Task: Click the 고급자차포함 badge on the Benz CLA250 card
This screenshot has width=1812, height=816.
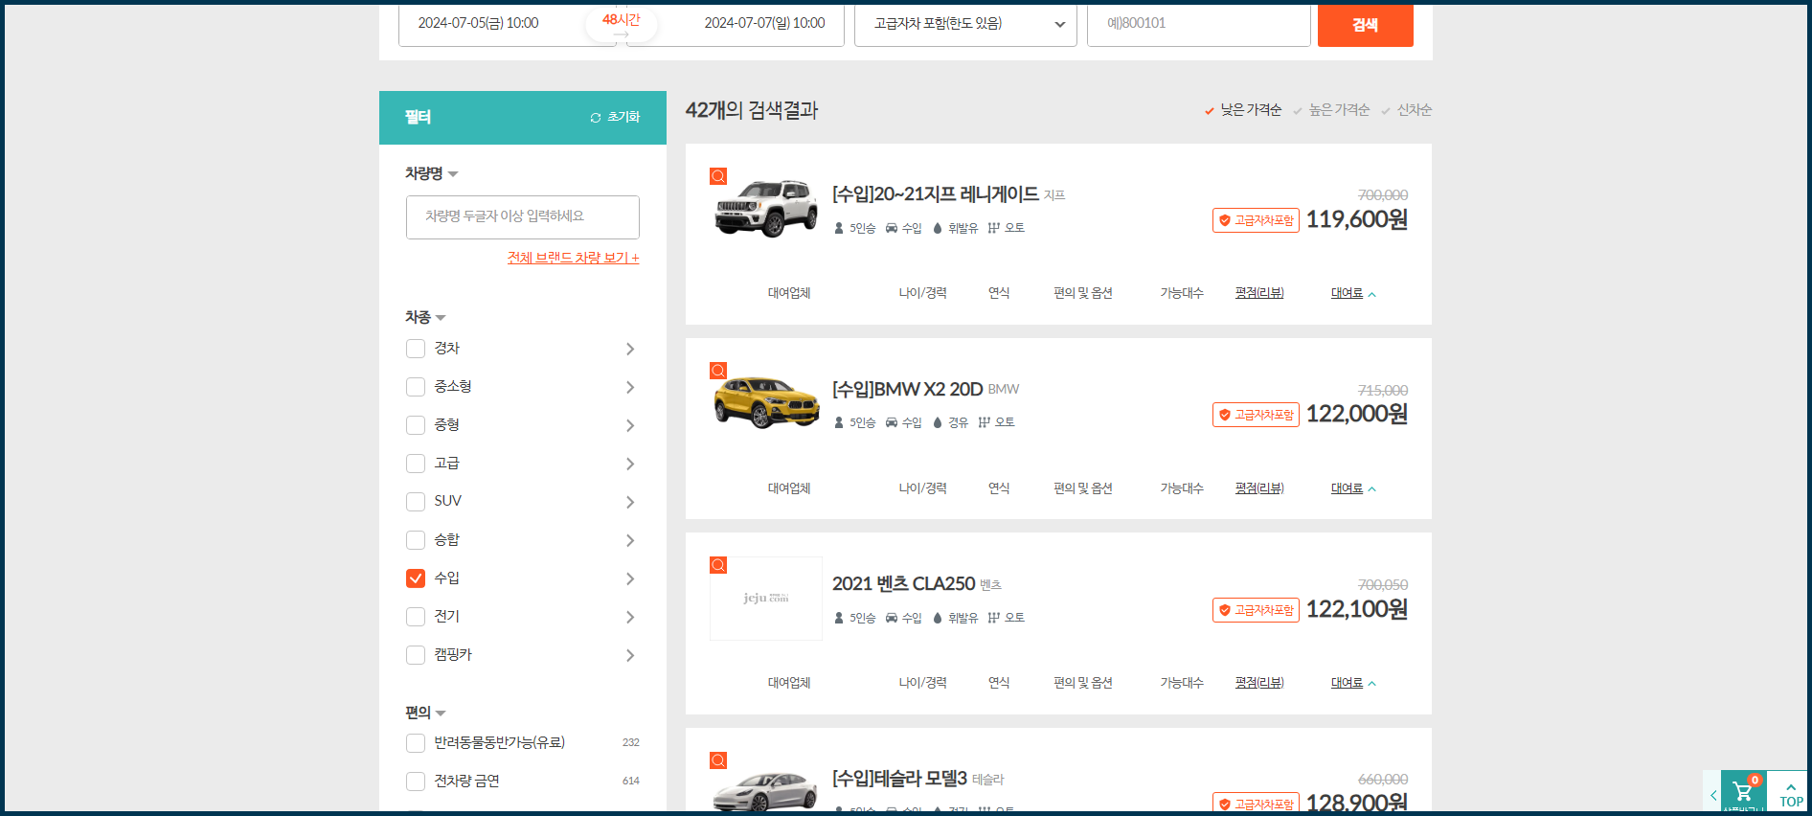Action: [x=1256, y=610]
